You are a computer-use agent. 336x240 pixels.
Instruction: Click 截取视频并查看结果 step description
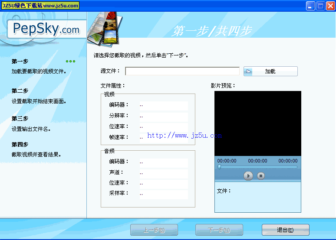click(36, 155)
